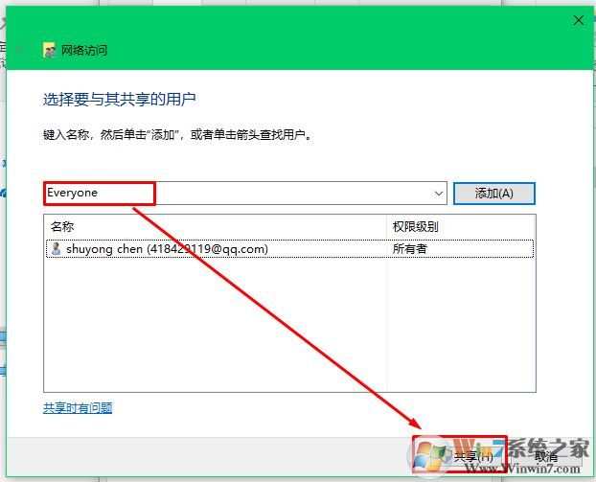
Task: Click into the Everyone name input field
Action: 244,194
